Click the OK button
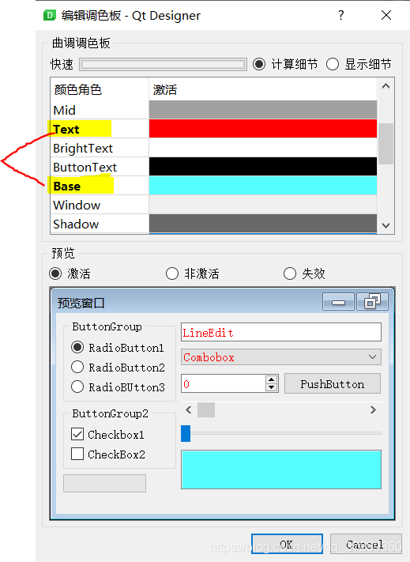Image resolution: width=410 pixels, height=562 pixels. coord(287,544)
